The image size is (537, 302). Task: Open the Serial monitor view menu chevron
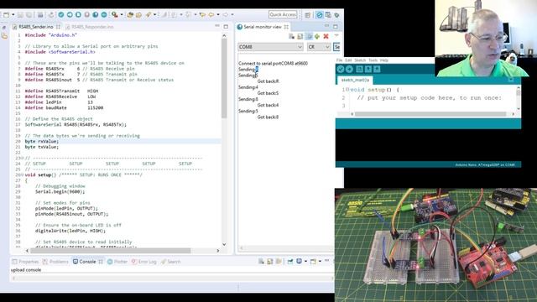pyautogui.click(x=336, y=35)
